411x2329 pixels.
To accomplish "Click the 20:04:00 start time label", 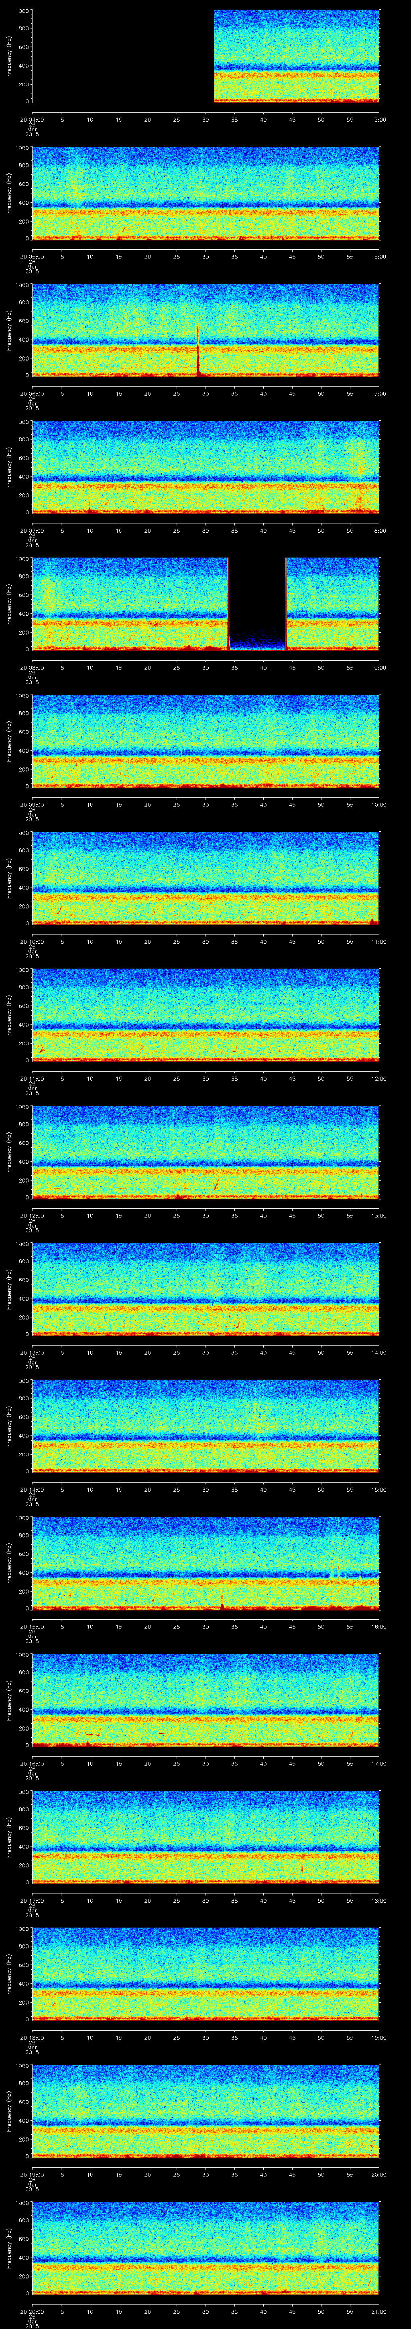I will pos(32,119).
